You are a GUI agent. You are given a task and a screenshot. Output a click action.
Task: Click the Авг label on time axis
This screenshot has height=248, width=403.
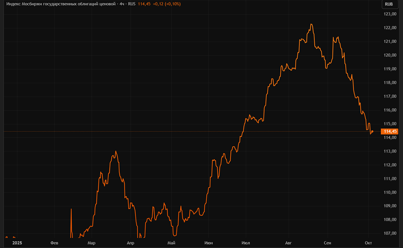coord(289,243)
